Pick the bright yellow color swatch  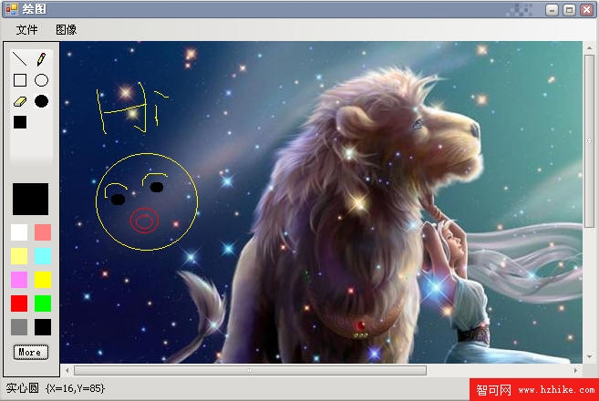pyautogui.click(x=43, y=280)
